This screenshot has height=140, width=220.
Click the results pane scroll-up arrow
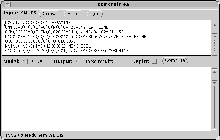coord(215,72)
